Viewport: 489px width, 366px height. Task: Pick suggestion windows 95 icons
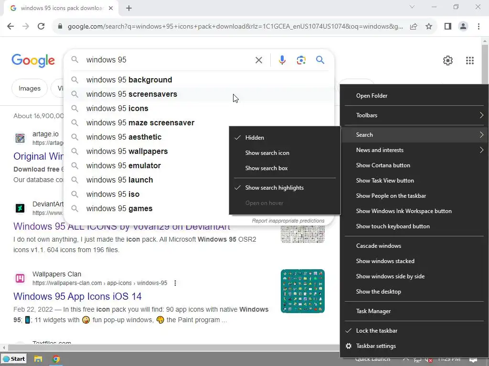(x=199, y=109)
